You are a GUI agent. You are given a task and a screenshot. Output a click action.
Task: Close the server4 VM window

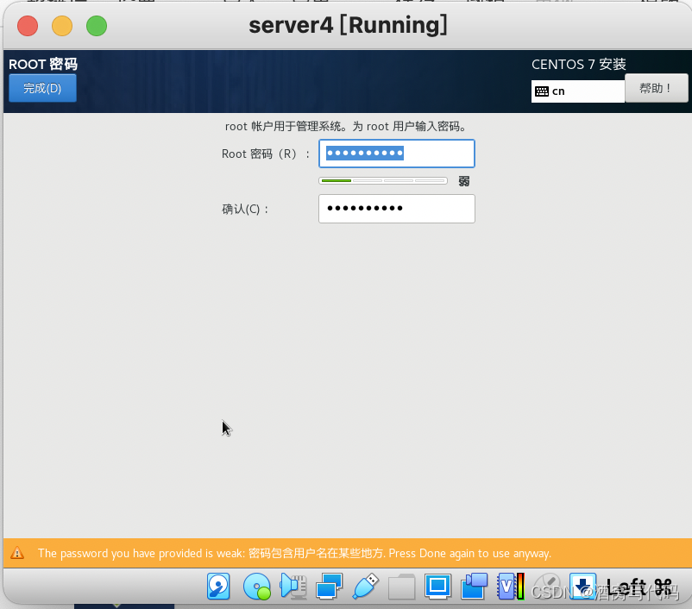pyautogui.click(x=28, y=26)
